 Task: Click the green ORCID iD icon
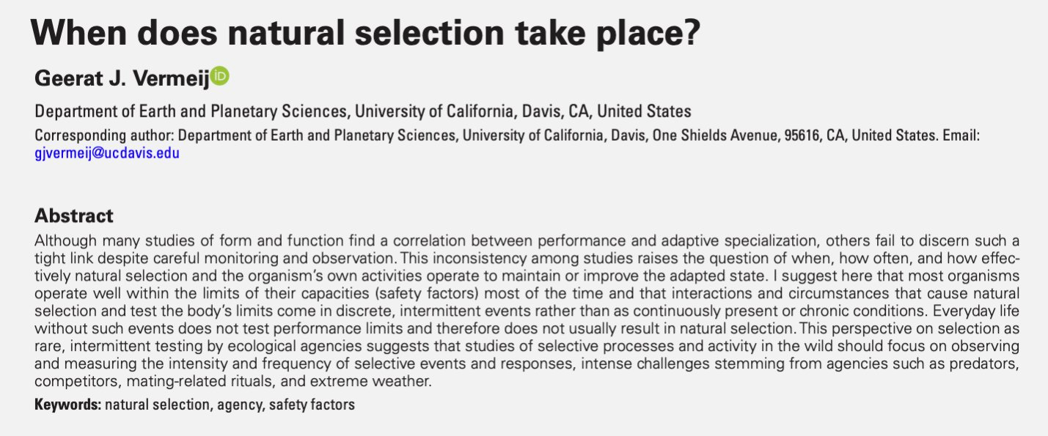click(219, 75)
